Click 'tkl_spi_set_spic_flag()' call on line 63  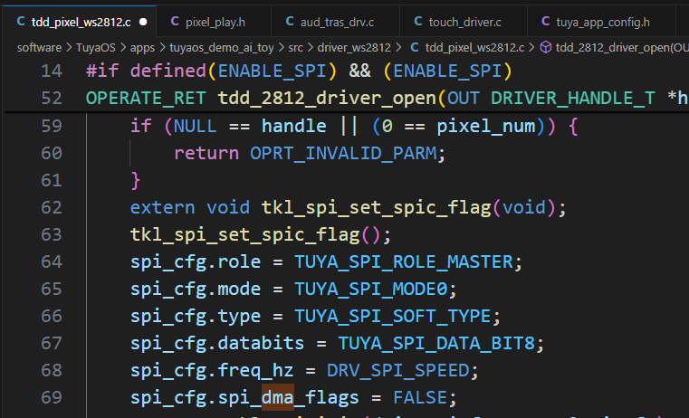pyautogui.click(x=254, y=235)
